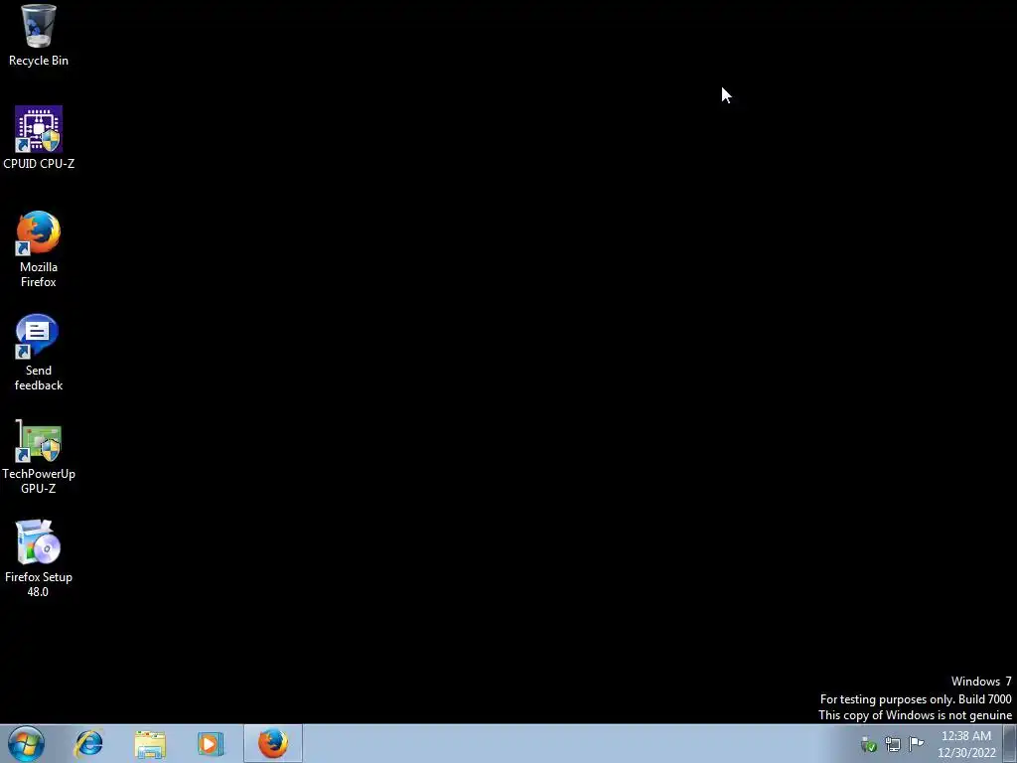
Task: Select the Mozilla Firefox desktop shortcut
Action: (x=39, y=248)
